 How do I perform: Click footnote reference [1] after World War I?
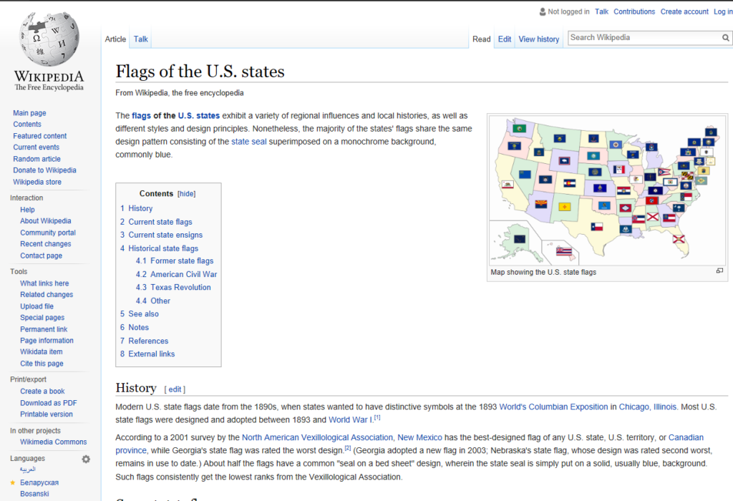377,417
